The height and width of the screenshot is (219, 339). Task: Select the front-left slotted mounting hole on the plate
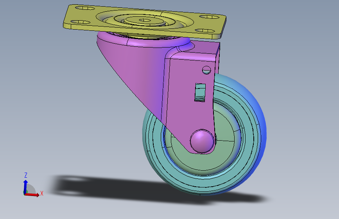tap(81, 22)
